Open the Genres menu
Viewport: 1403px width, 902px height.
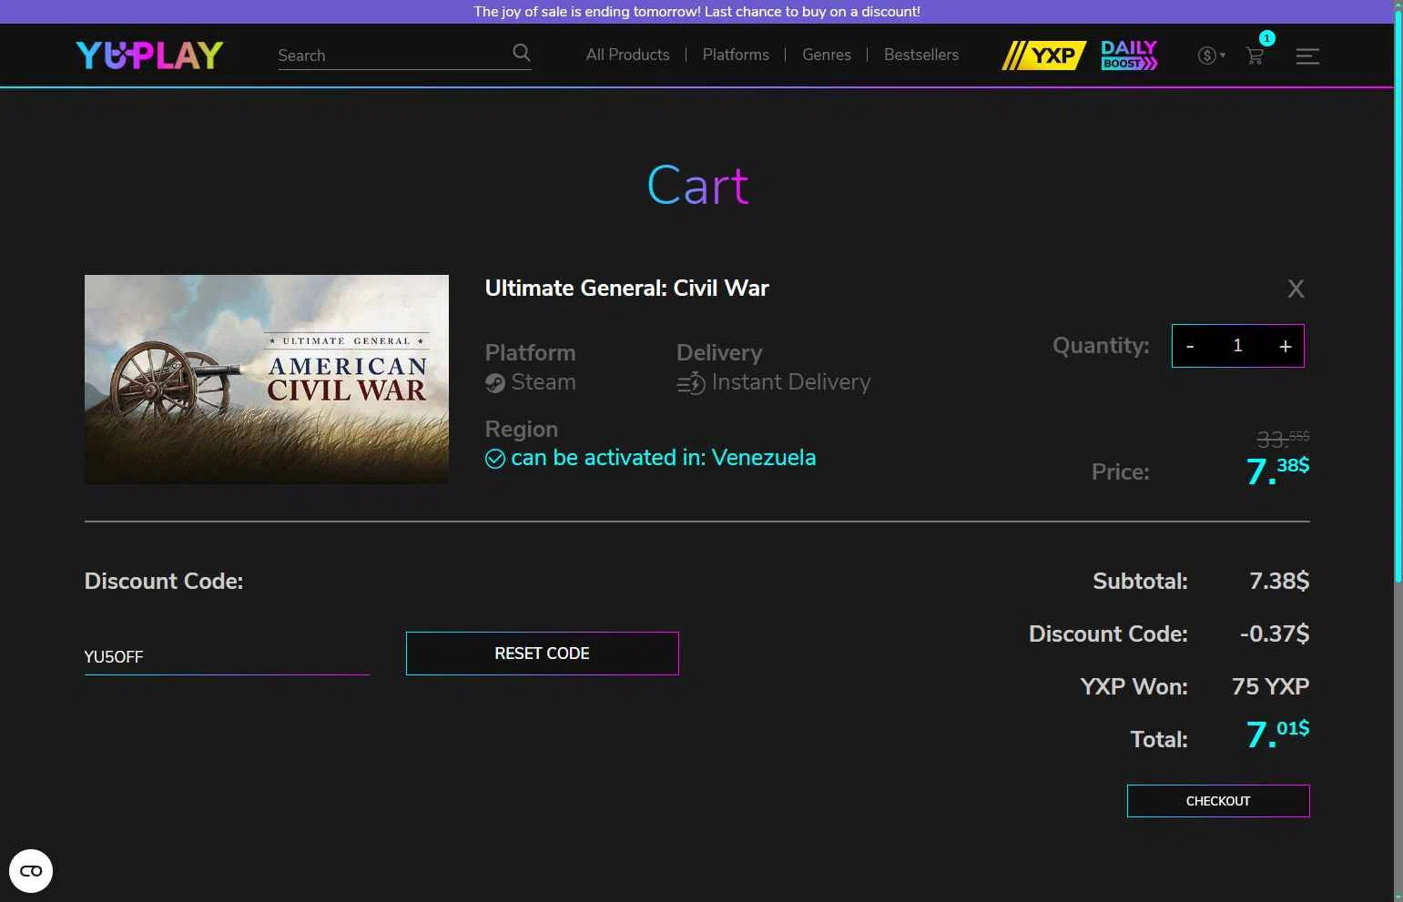827,55
